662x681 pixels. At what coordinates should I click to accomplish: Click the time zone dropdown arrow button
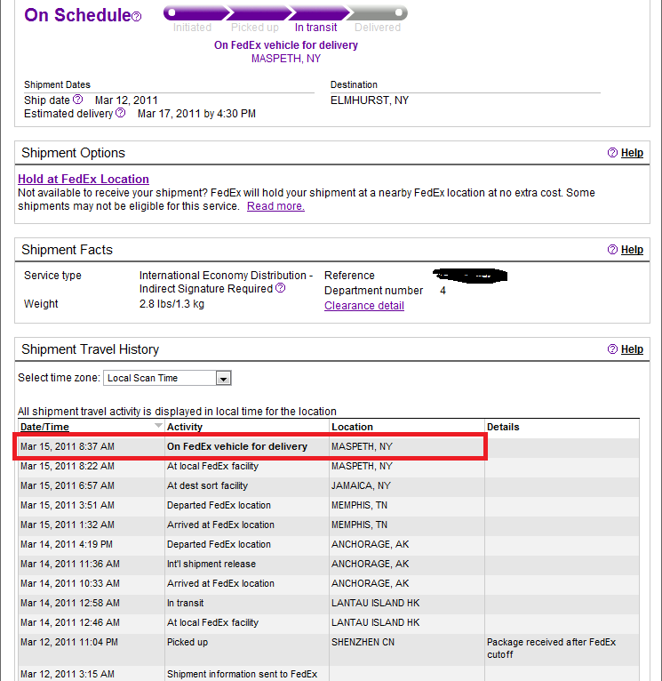point(223,379)
